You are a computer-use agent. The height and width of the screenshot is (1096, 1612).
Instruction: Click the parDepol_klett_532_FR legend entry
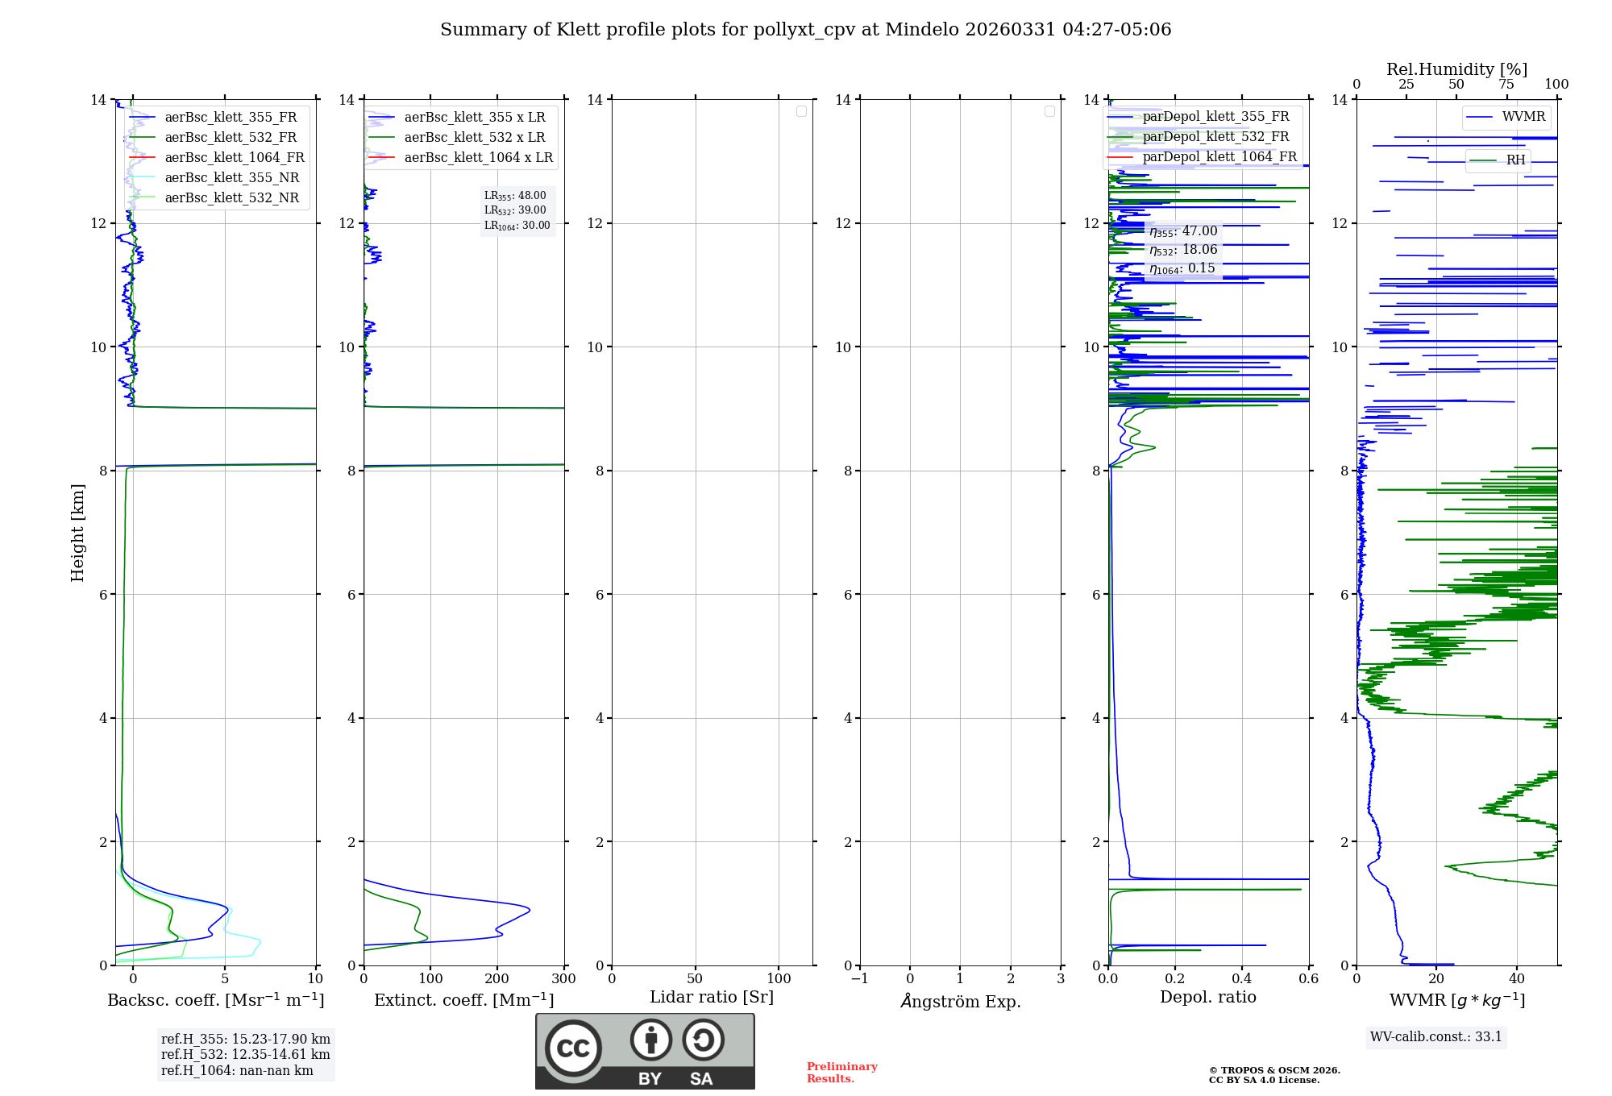[x=1215, y=137]
